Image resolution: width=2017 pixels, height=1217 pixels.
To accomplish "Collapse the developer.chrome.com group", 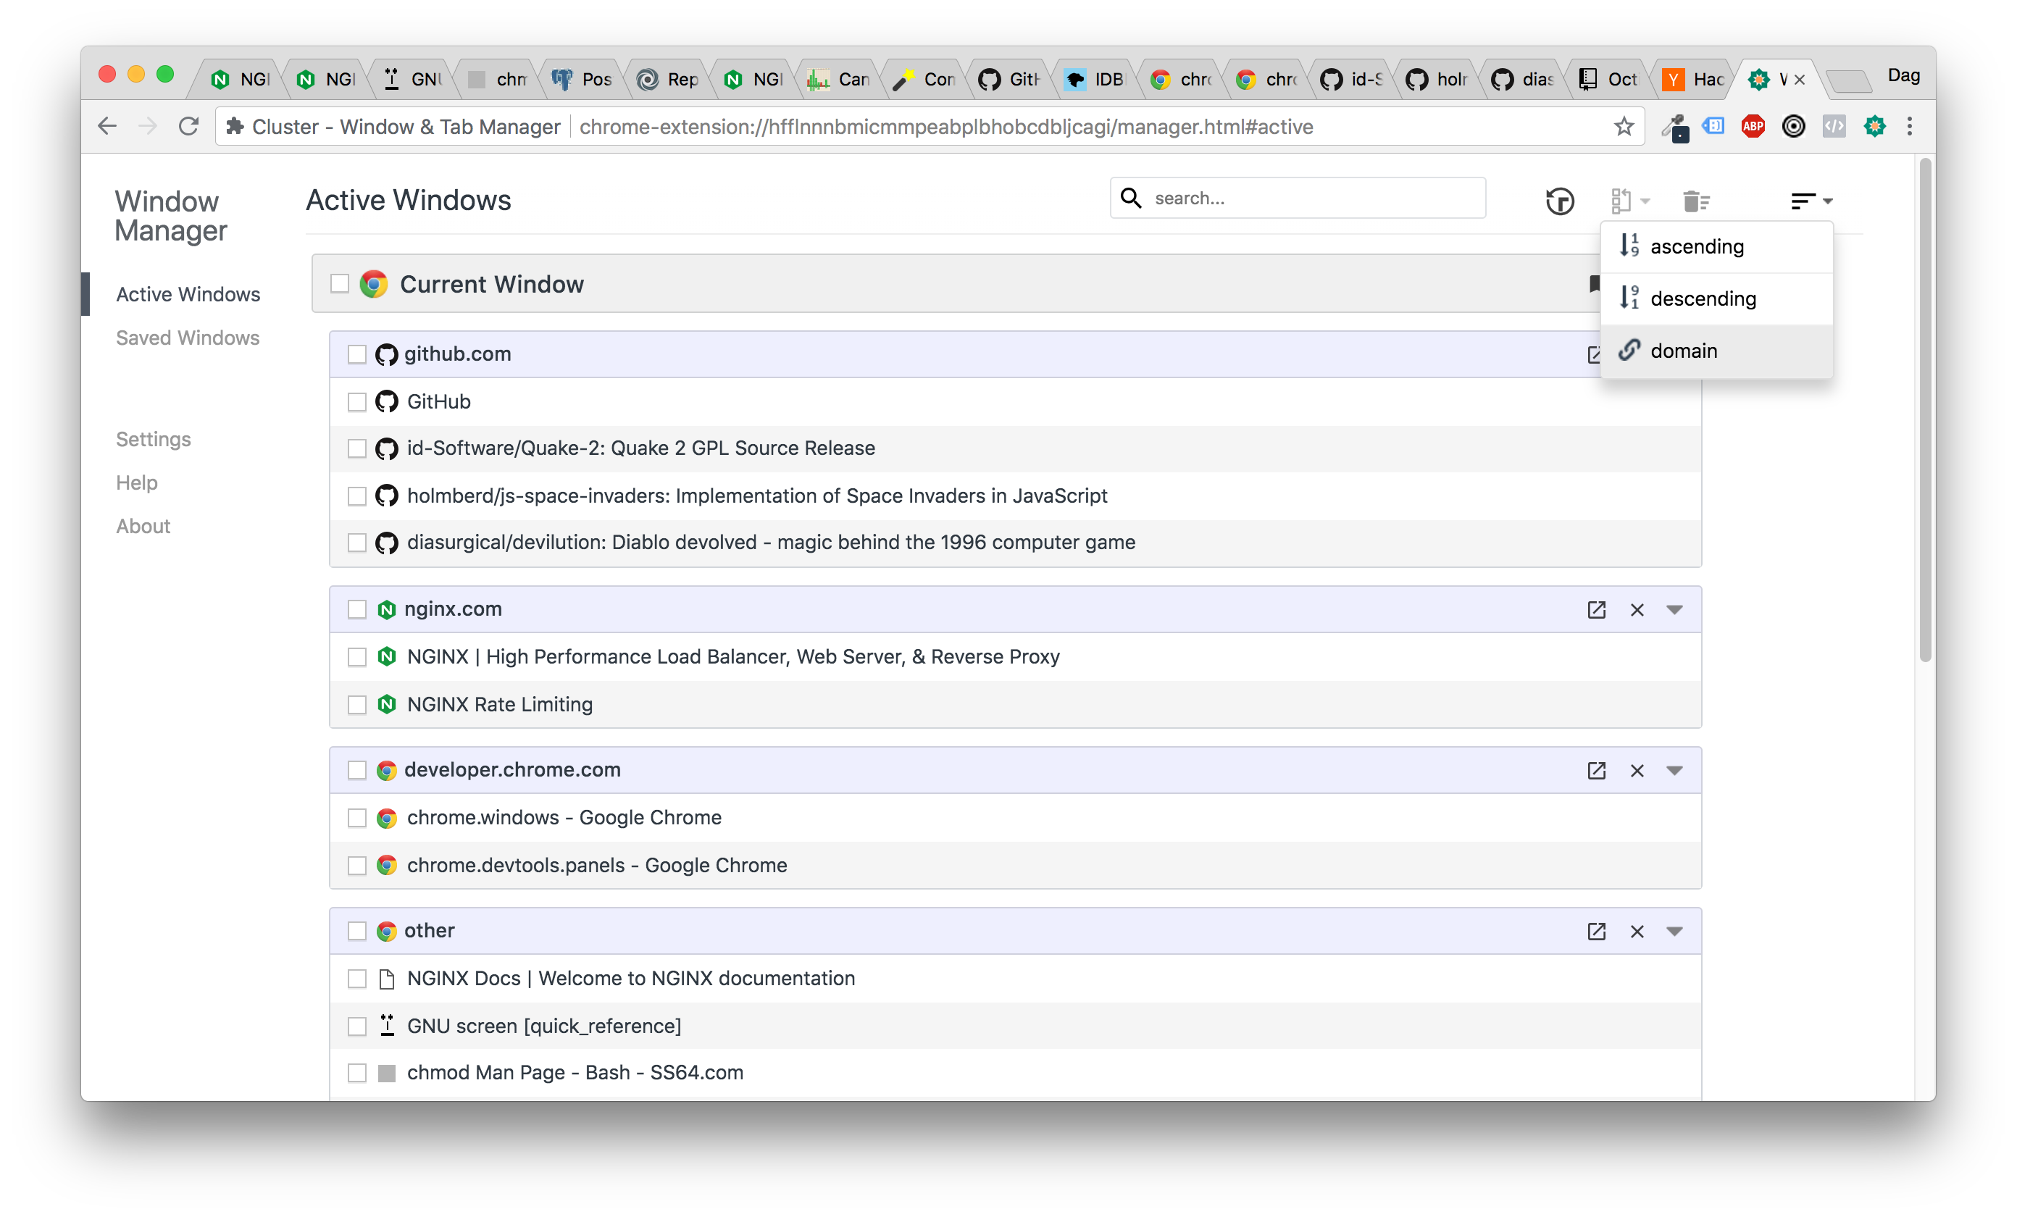I will [x=1675, y=770].
